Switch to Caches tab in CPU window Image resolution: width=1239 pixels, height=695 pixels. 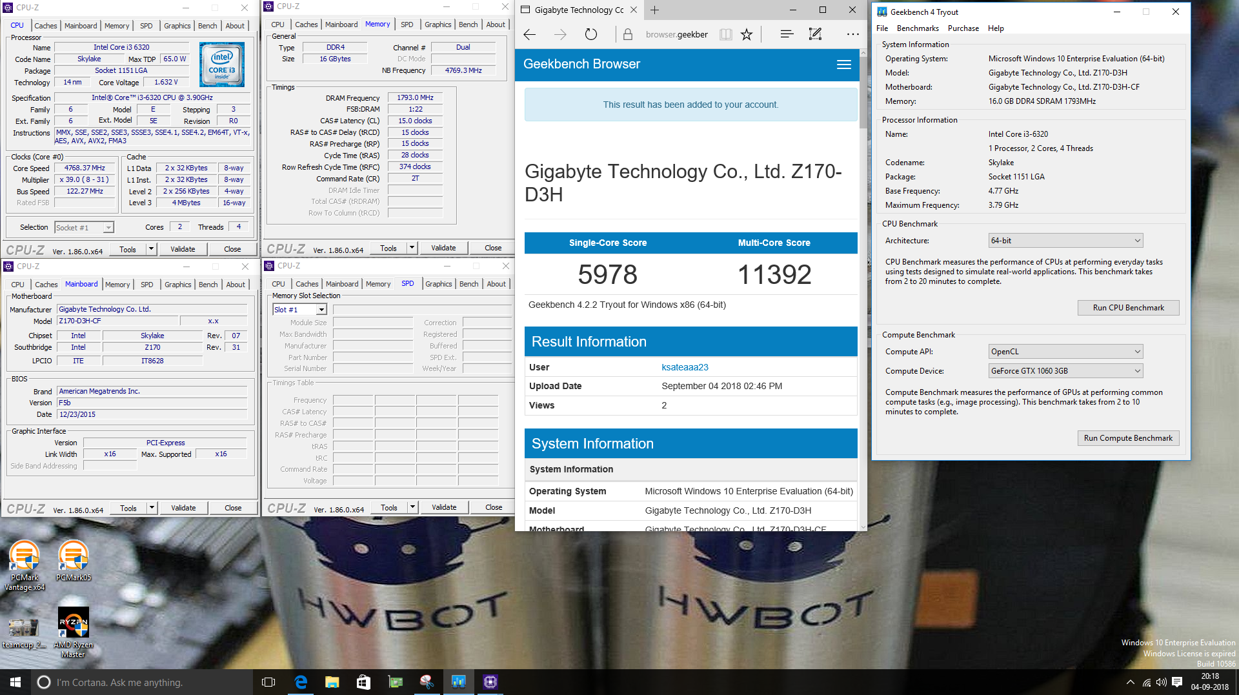click(45, 26)
